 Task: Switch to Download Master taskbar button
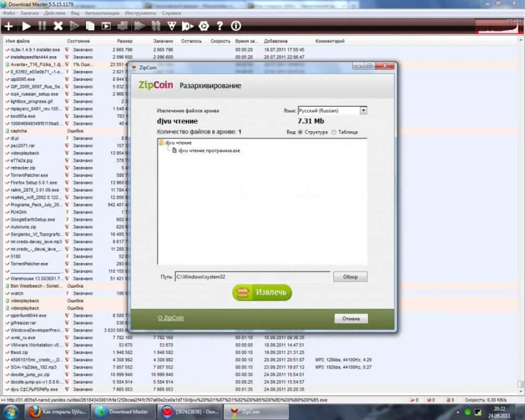tap(123, 412)
